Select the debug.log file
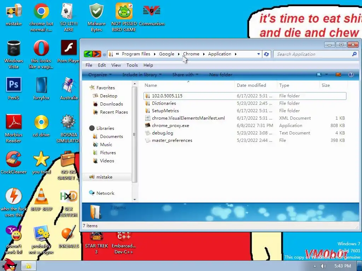 pyautogui.click(x=245, y=133)
